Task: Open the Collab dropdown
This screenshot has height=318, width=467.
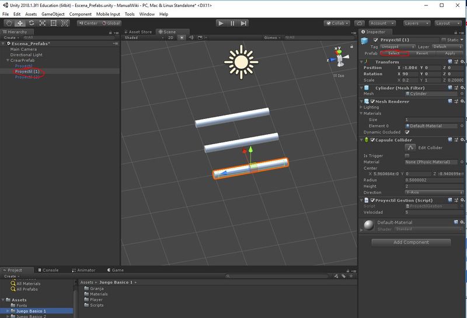Action: pyautogui.click(x=337, y=23)
